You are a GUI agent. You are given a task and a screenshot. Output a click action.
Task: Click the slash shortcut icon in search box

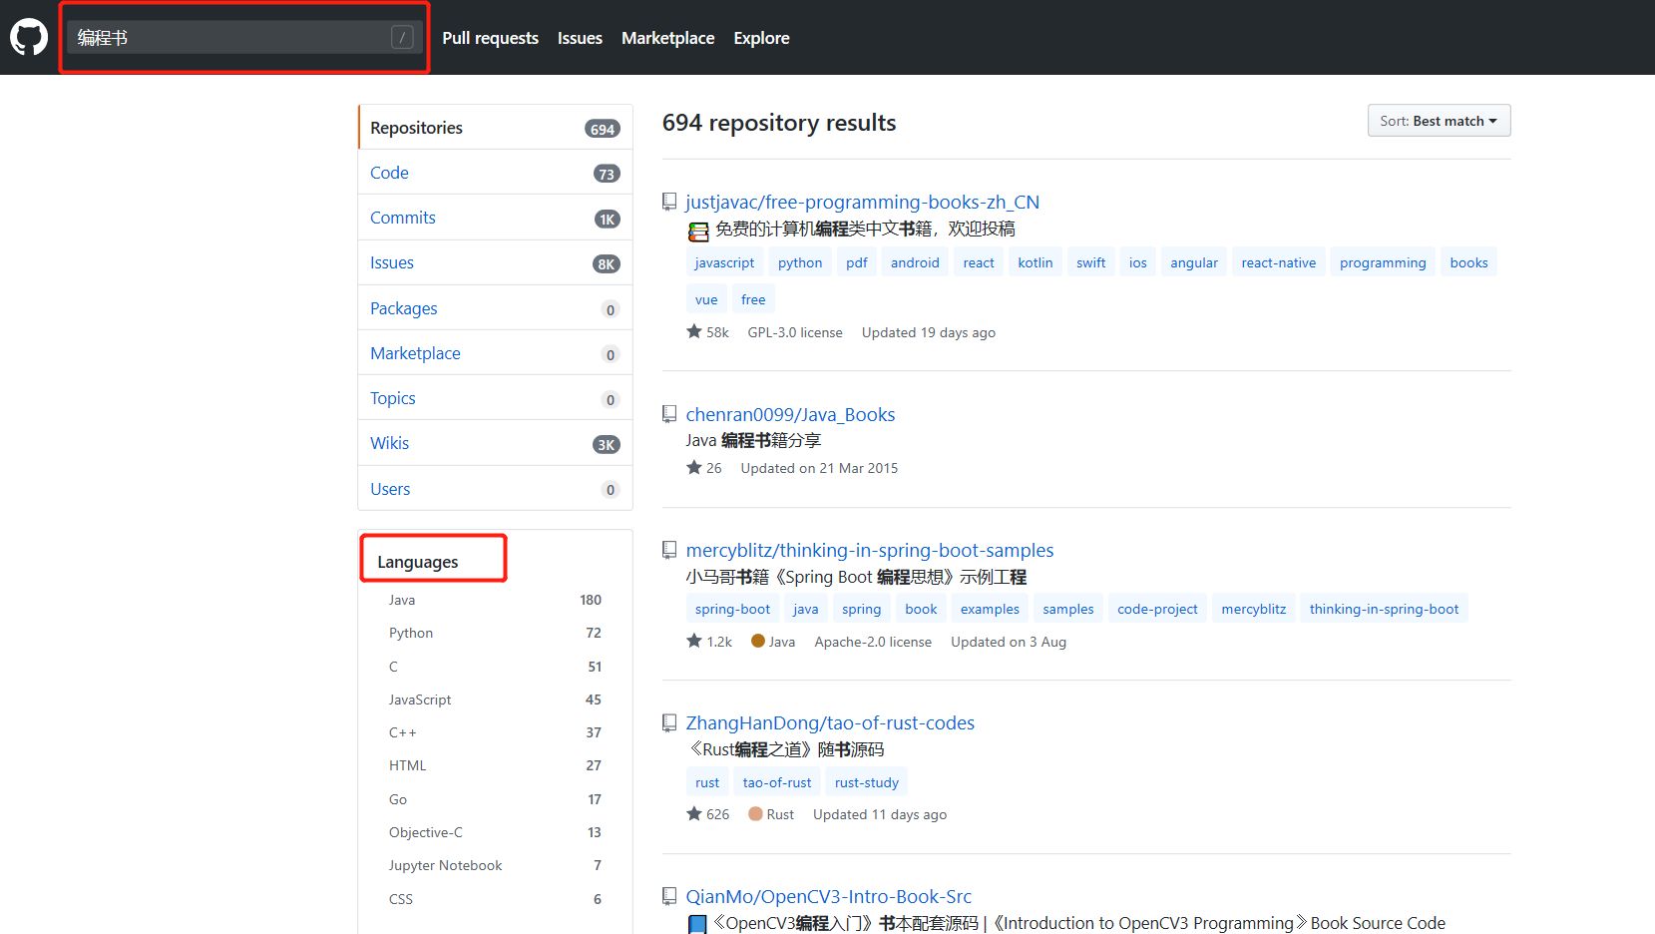[402, 38]
